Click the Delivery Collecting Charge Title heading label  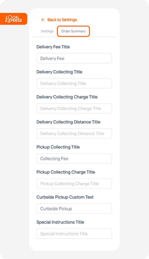pyautogui.click(x=67, y=97)
